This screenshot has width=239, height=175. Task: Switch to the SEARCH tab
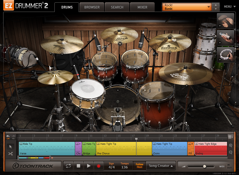117,7
